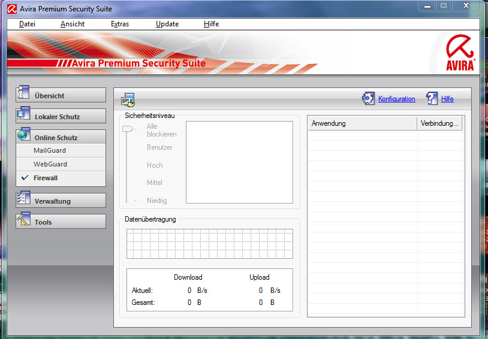Select the Firewall entry

[x=61, y=178]
